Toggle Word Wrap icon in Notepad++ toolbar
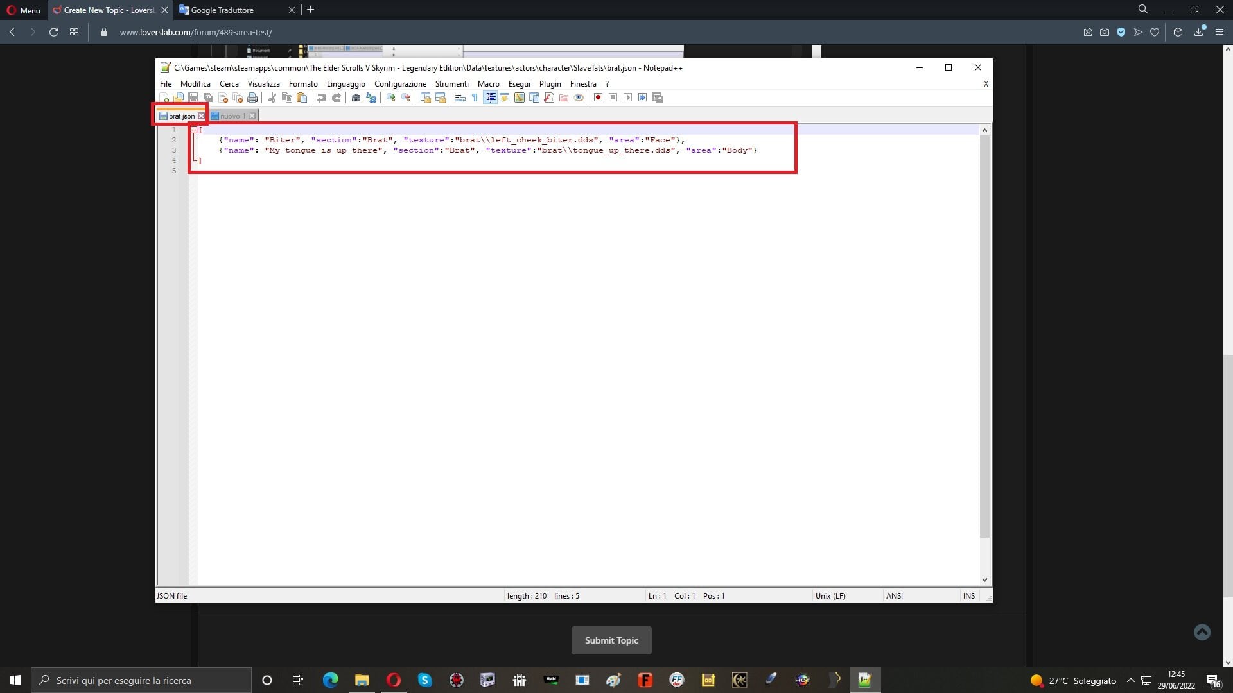The image size is (1233, 693). point(460,98)
